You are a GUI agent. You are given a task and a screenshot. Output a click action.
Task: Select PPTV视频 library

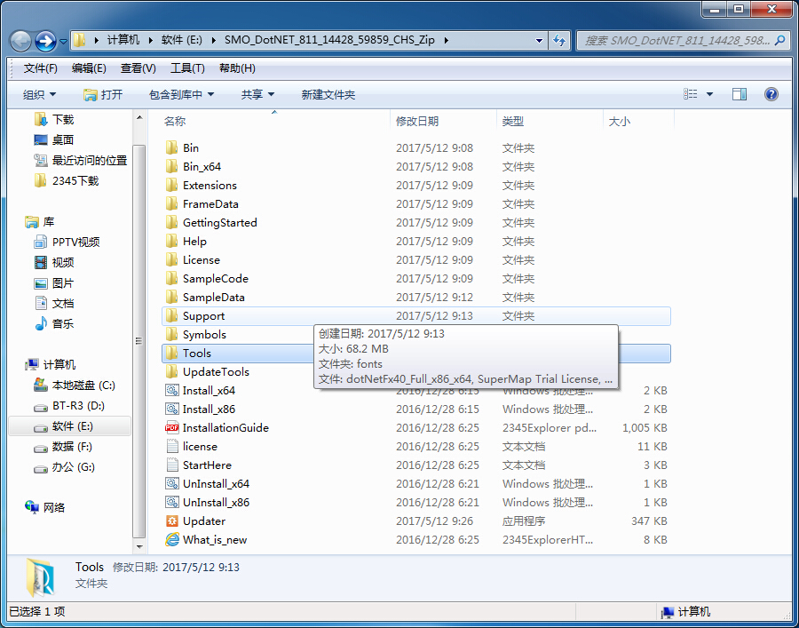[67, 242]
